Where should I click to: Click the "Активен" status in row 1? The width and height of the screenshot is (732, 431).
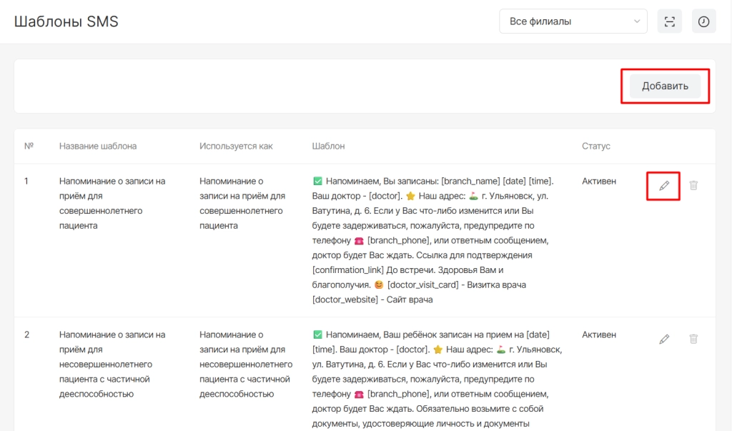click(599, 182)
